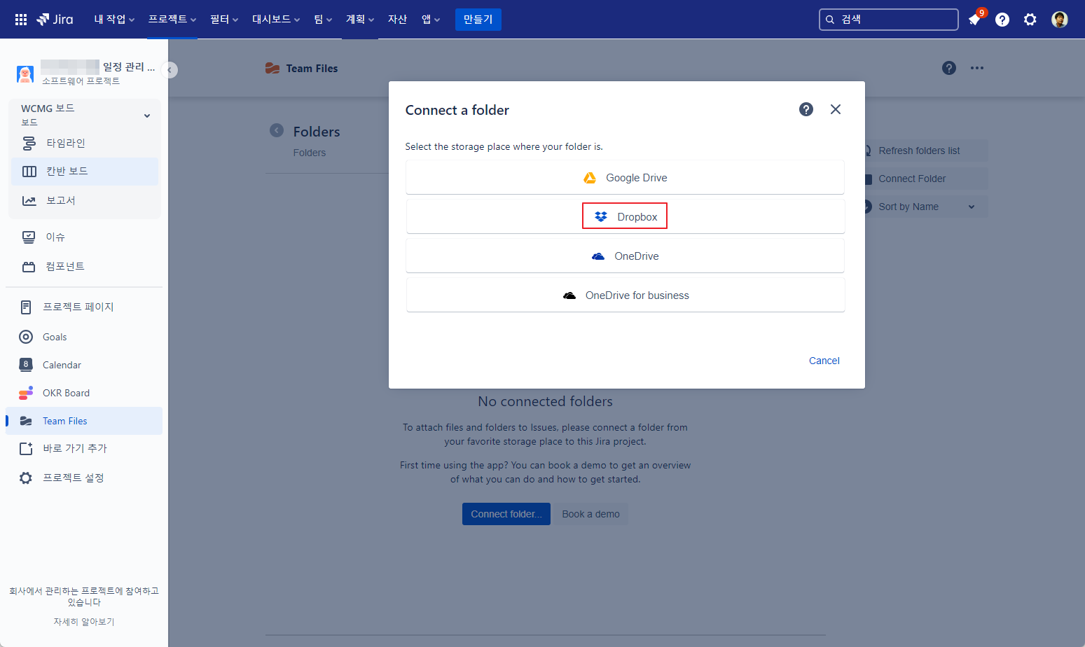
Task: Open the settings gear in top bar
Action: (x=1030, y=20)
